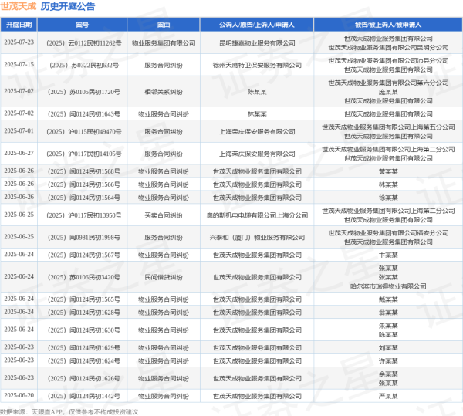Select case number 闽0124民初1628号
The image size is (463, 416).
click(x=84, y=313)
